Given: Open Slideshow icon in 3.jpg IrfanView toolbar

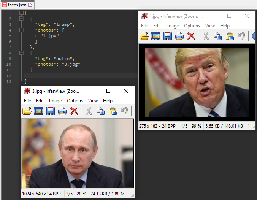Looking at the screenshot, I should 38,111.
